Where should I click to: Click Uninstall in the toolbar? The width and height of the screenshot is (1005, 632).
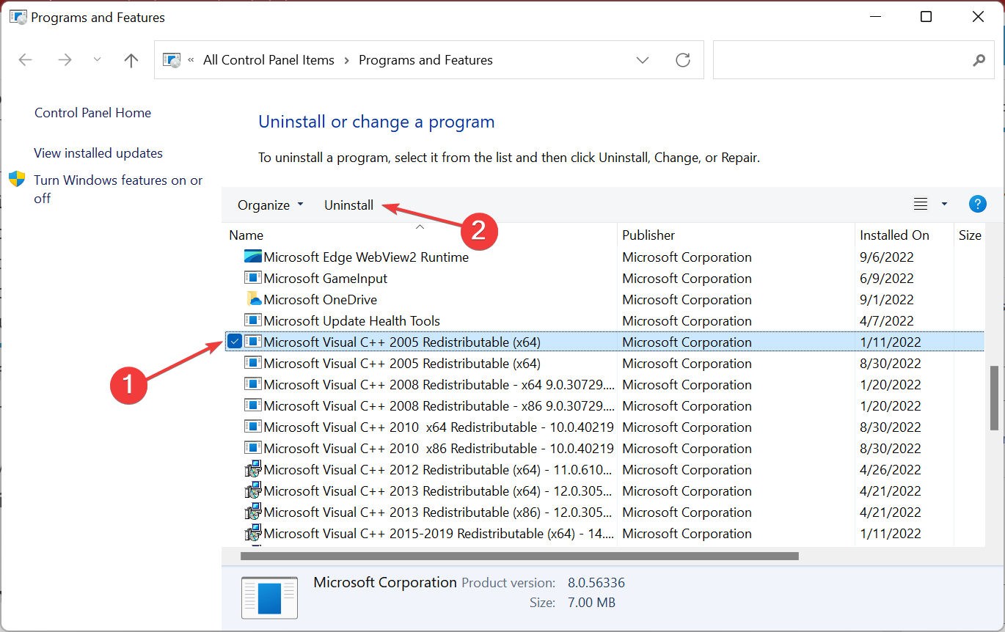pyautogui.click(x=349, y=205)
